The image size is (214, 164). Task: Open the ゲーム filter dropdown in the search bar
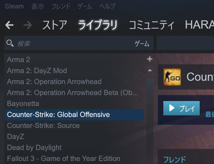tap(142, 44)
